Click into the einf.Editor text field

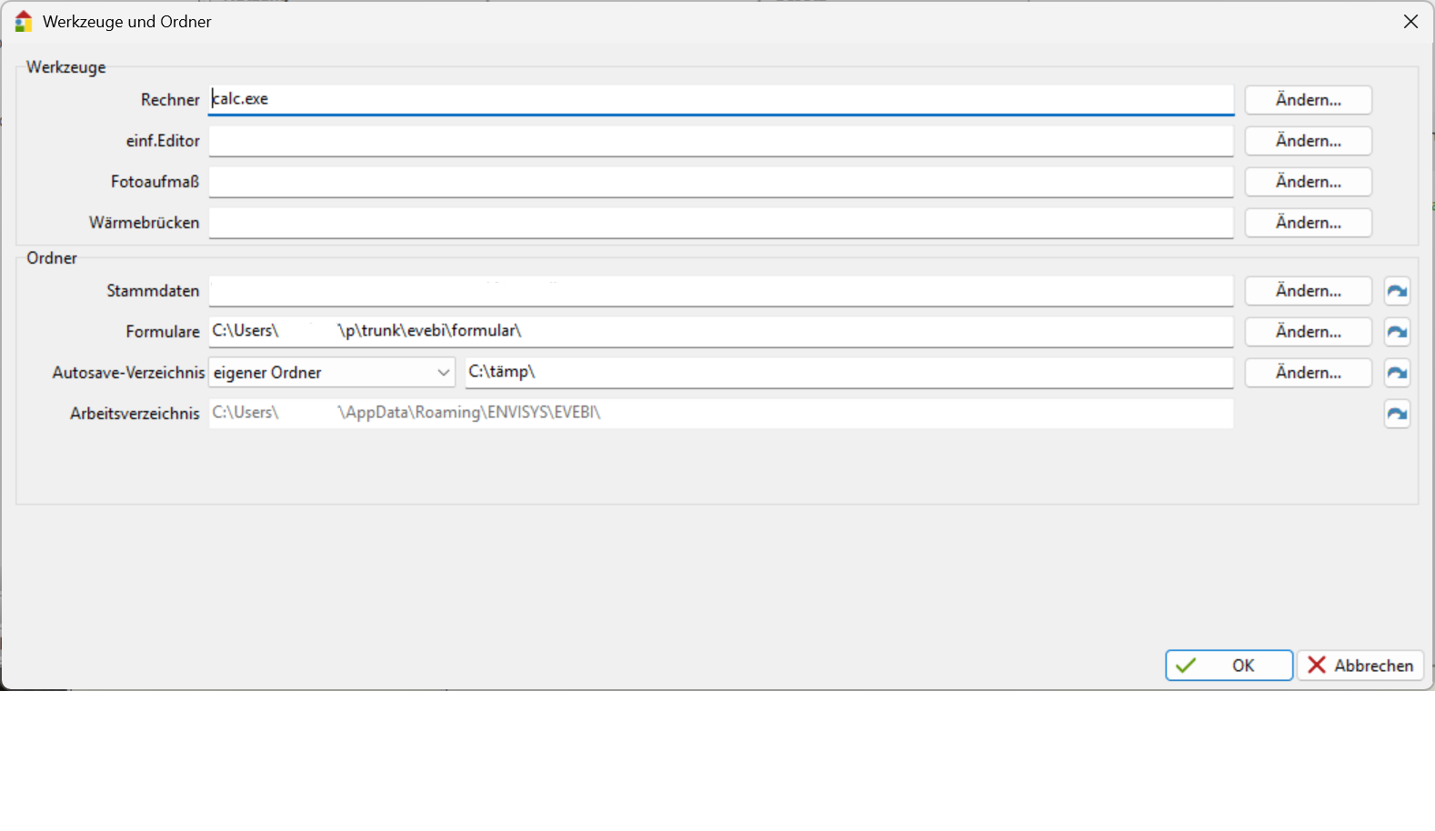(x=720, y=141)
